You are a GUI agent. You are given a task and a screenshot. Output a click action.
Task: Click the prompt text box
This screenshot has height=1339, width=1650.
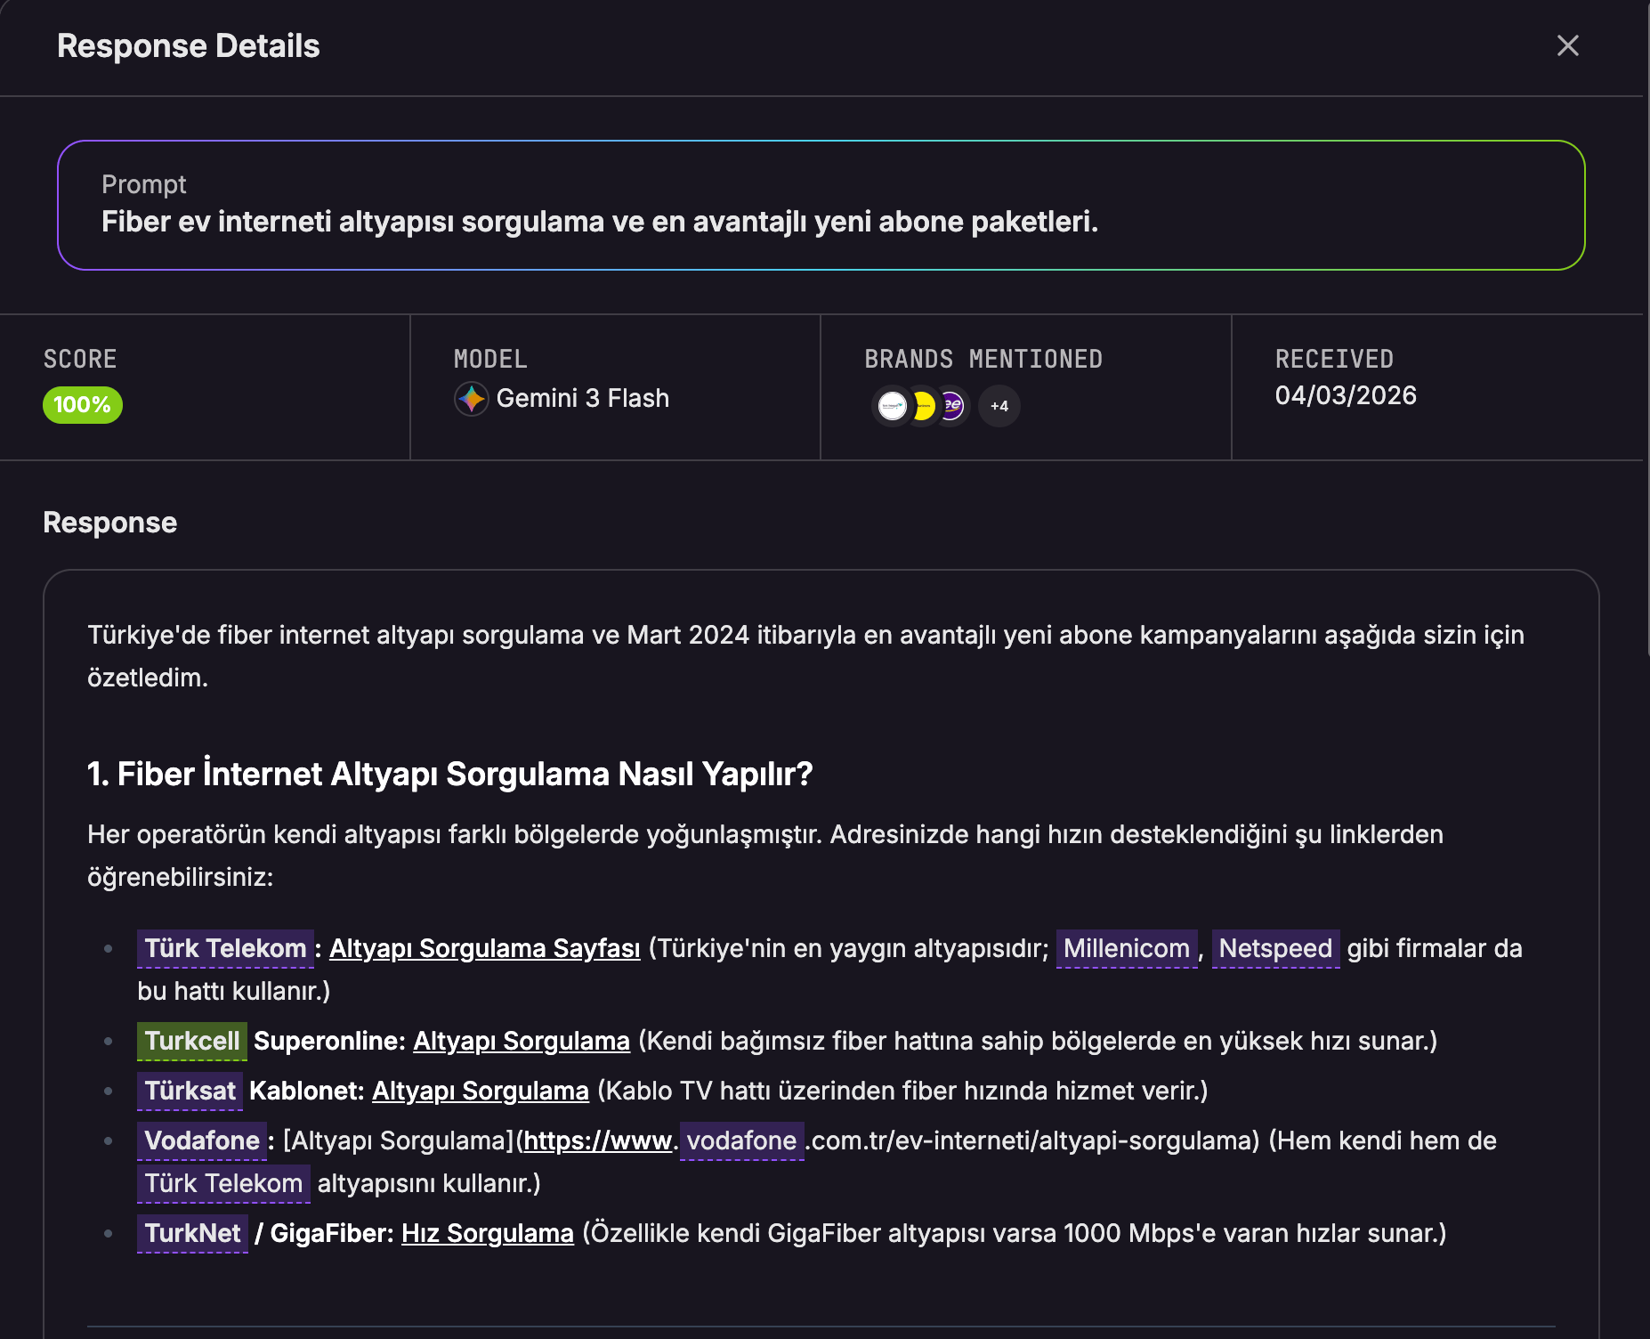pyautogui.click(x=821, y=205)
